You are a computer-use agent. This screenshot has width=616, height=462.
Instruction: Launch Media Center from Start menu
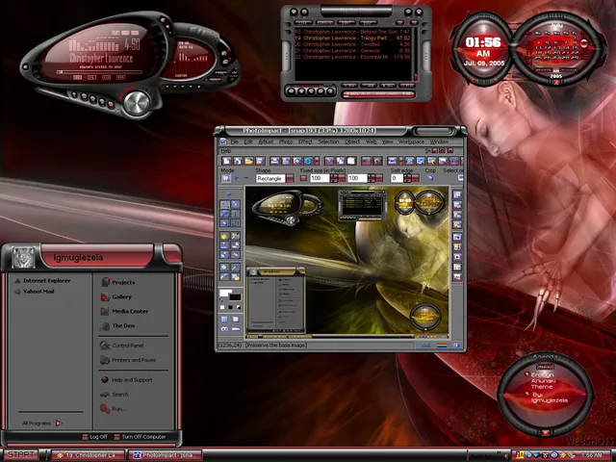point(129,312)
